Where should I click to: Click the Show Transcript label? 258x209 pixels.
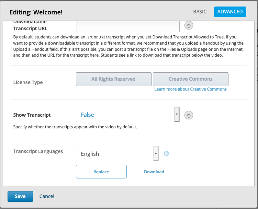(x=32, y=115)
